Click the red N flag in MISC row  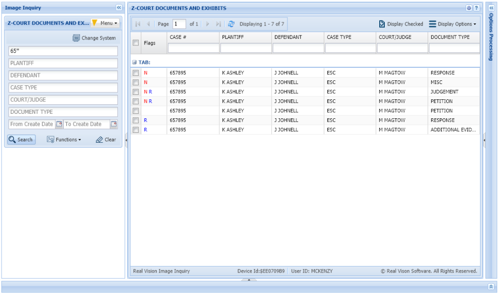145,82
